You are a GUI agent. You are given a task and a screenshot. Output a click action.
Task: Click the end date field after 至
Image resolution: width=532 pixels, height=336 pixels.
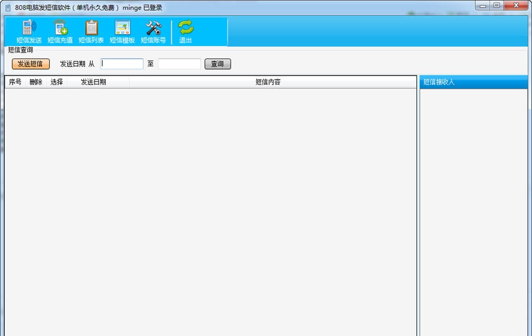(179, 64)
